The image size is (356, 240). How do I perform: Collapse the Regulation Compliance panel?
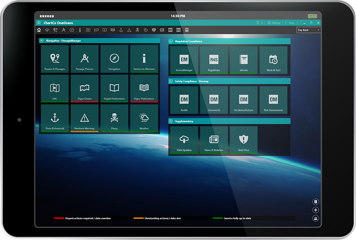point(171,41)
